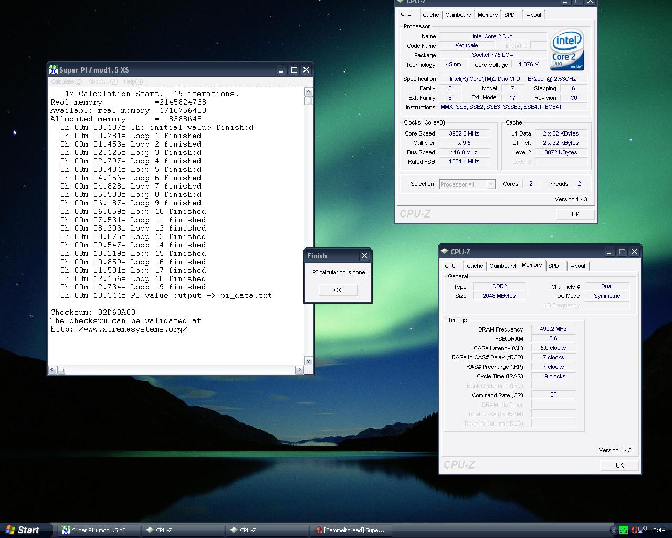
Task: Click the Opera Sammelthread taskbar button
Action: pos(350,530)
